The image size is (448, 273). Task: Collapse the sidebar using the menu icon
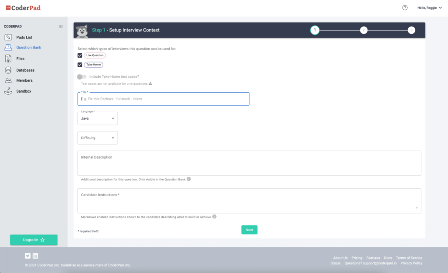[61, 26]
